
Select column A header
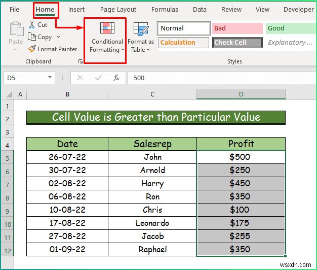pyautogui.click(x=20, y=94)
